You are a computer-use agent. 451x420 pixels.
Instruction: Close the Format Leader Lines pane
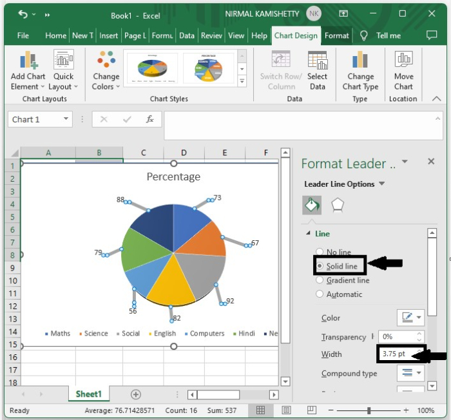(431, 162)
